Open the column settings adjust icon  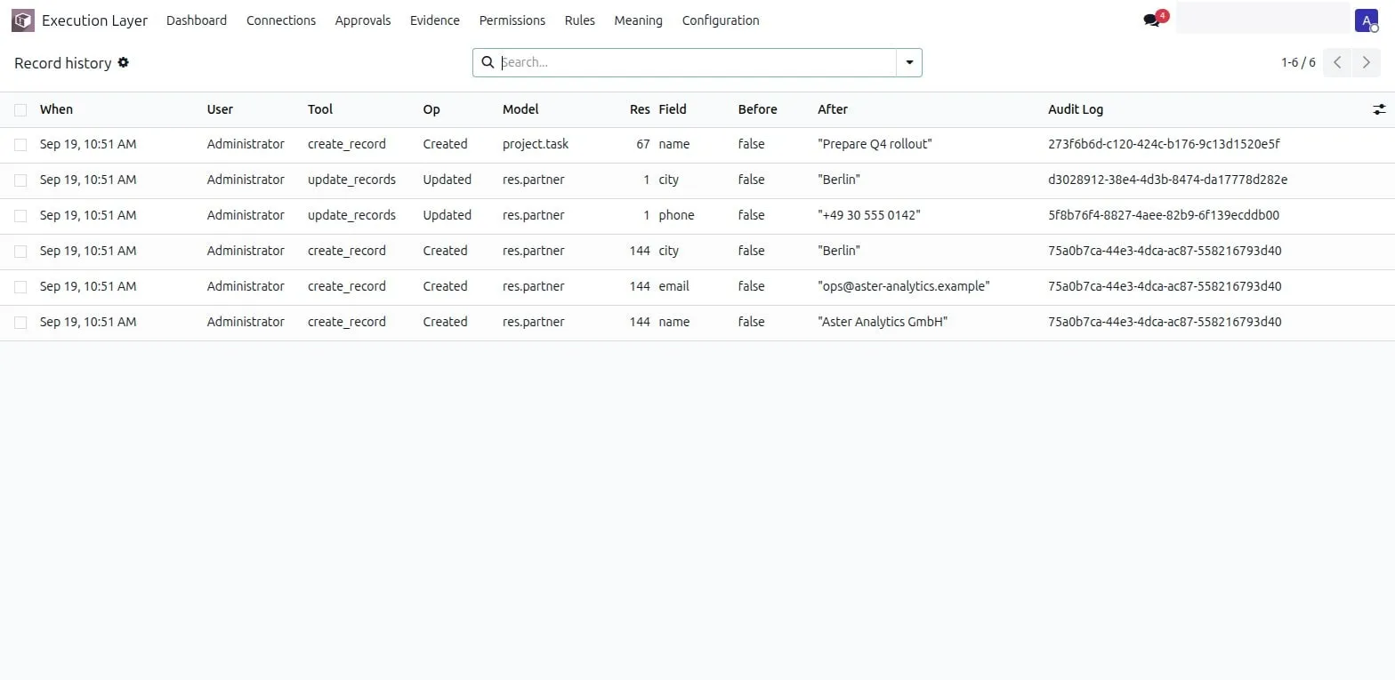[1379, 109]
